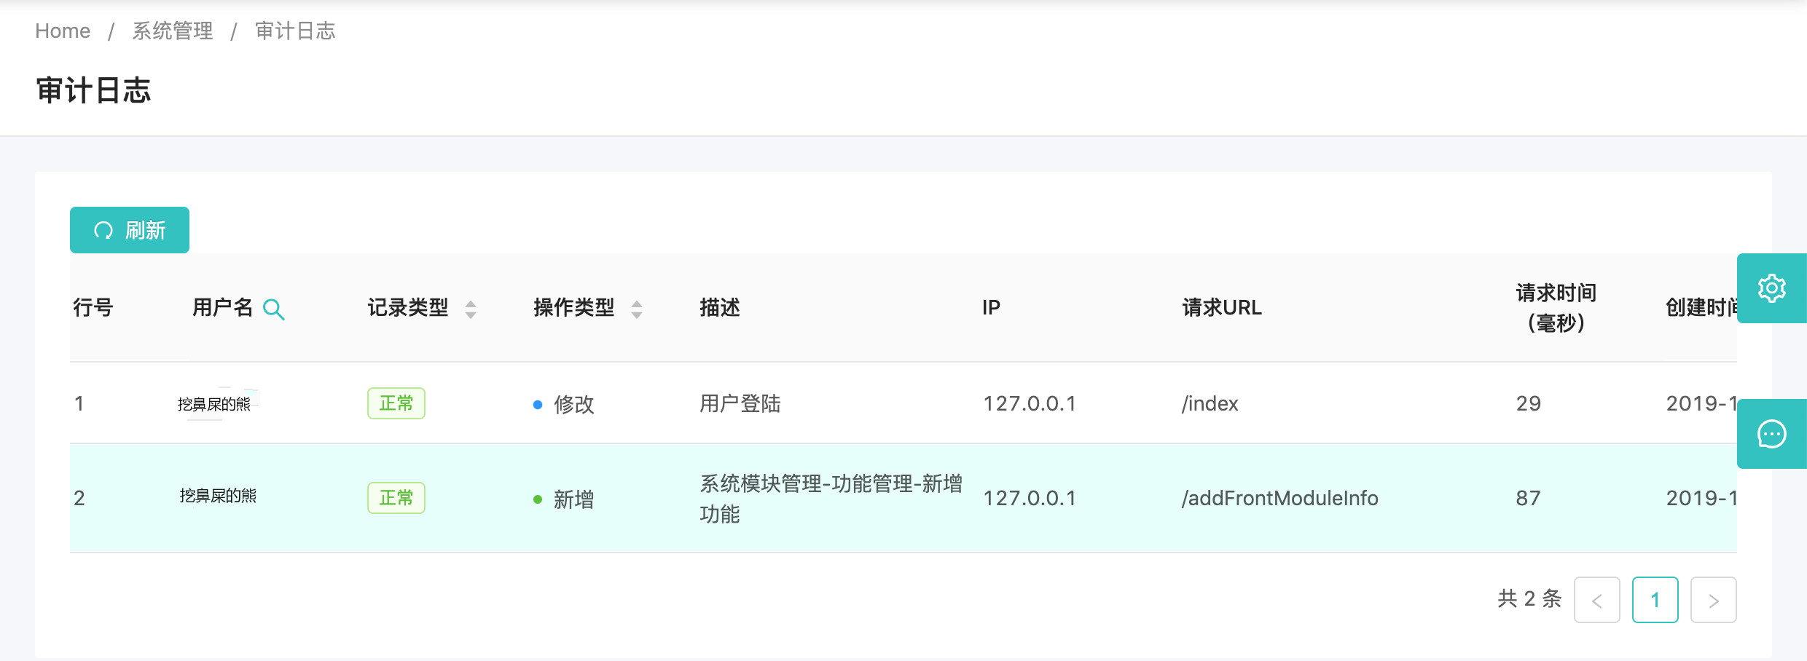Click the 审计日志 breadcrumb item
Viewport: 1807px width, 661px height.
[295, 31]
